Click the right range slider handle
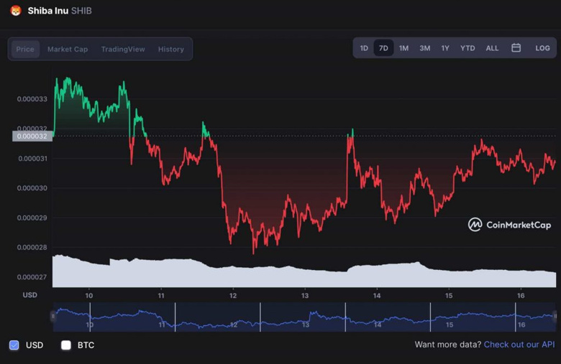This screenshot has height=364, width=561. [x=555, y=316]
